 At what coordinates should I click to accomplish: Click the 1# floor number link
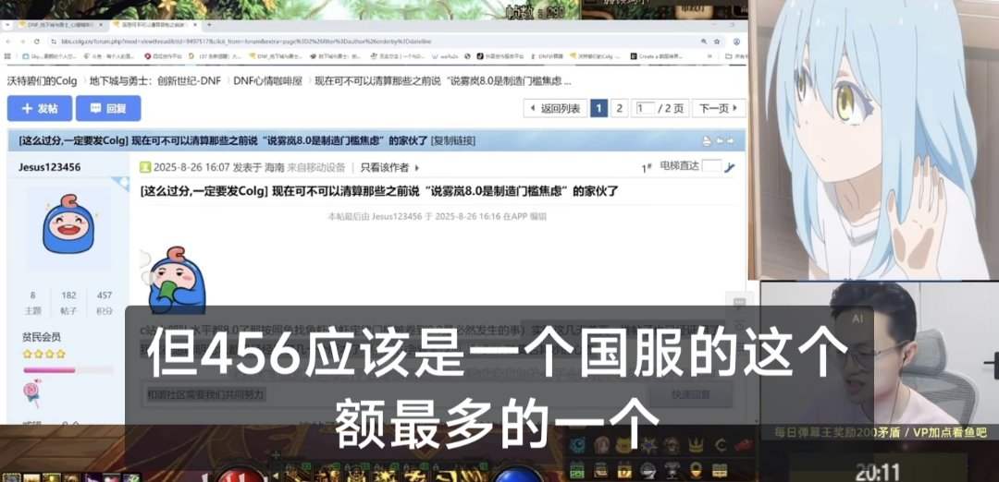[x=646, y=167]
